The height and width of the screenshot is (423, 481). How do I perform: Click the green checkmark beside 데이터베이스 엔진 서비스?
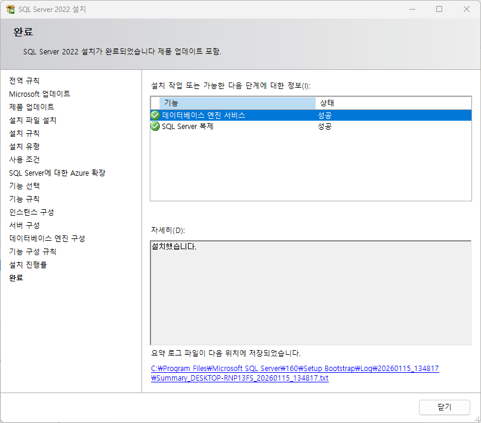(x=155, y=115)
